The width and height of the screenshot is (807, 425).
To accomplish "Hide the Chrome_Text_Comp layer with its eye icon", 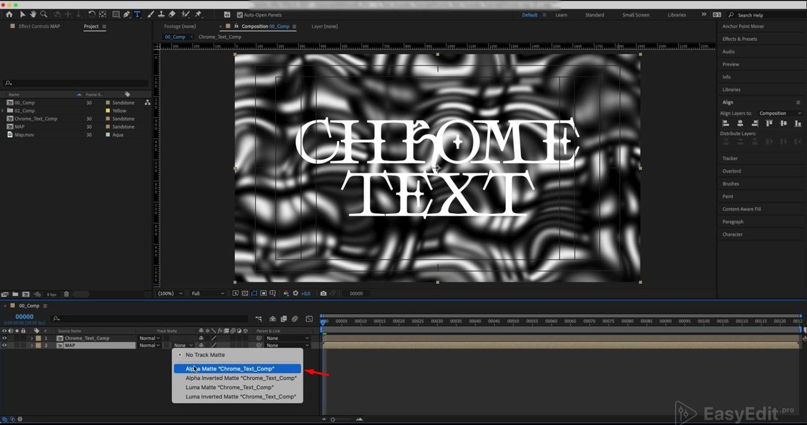I will click(4, 338).
